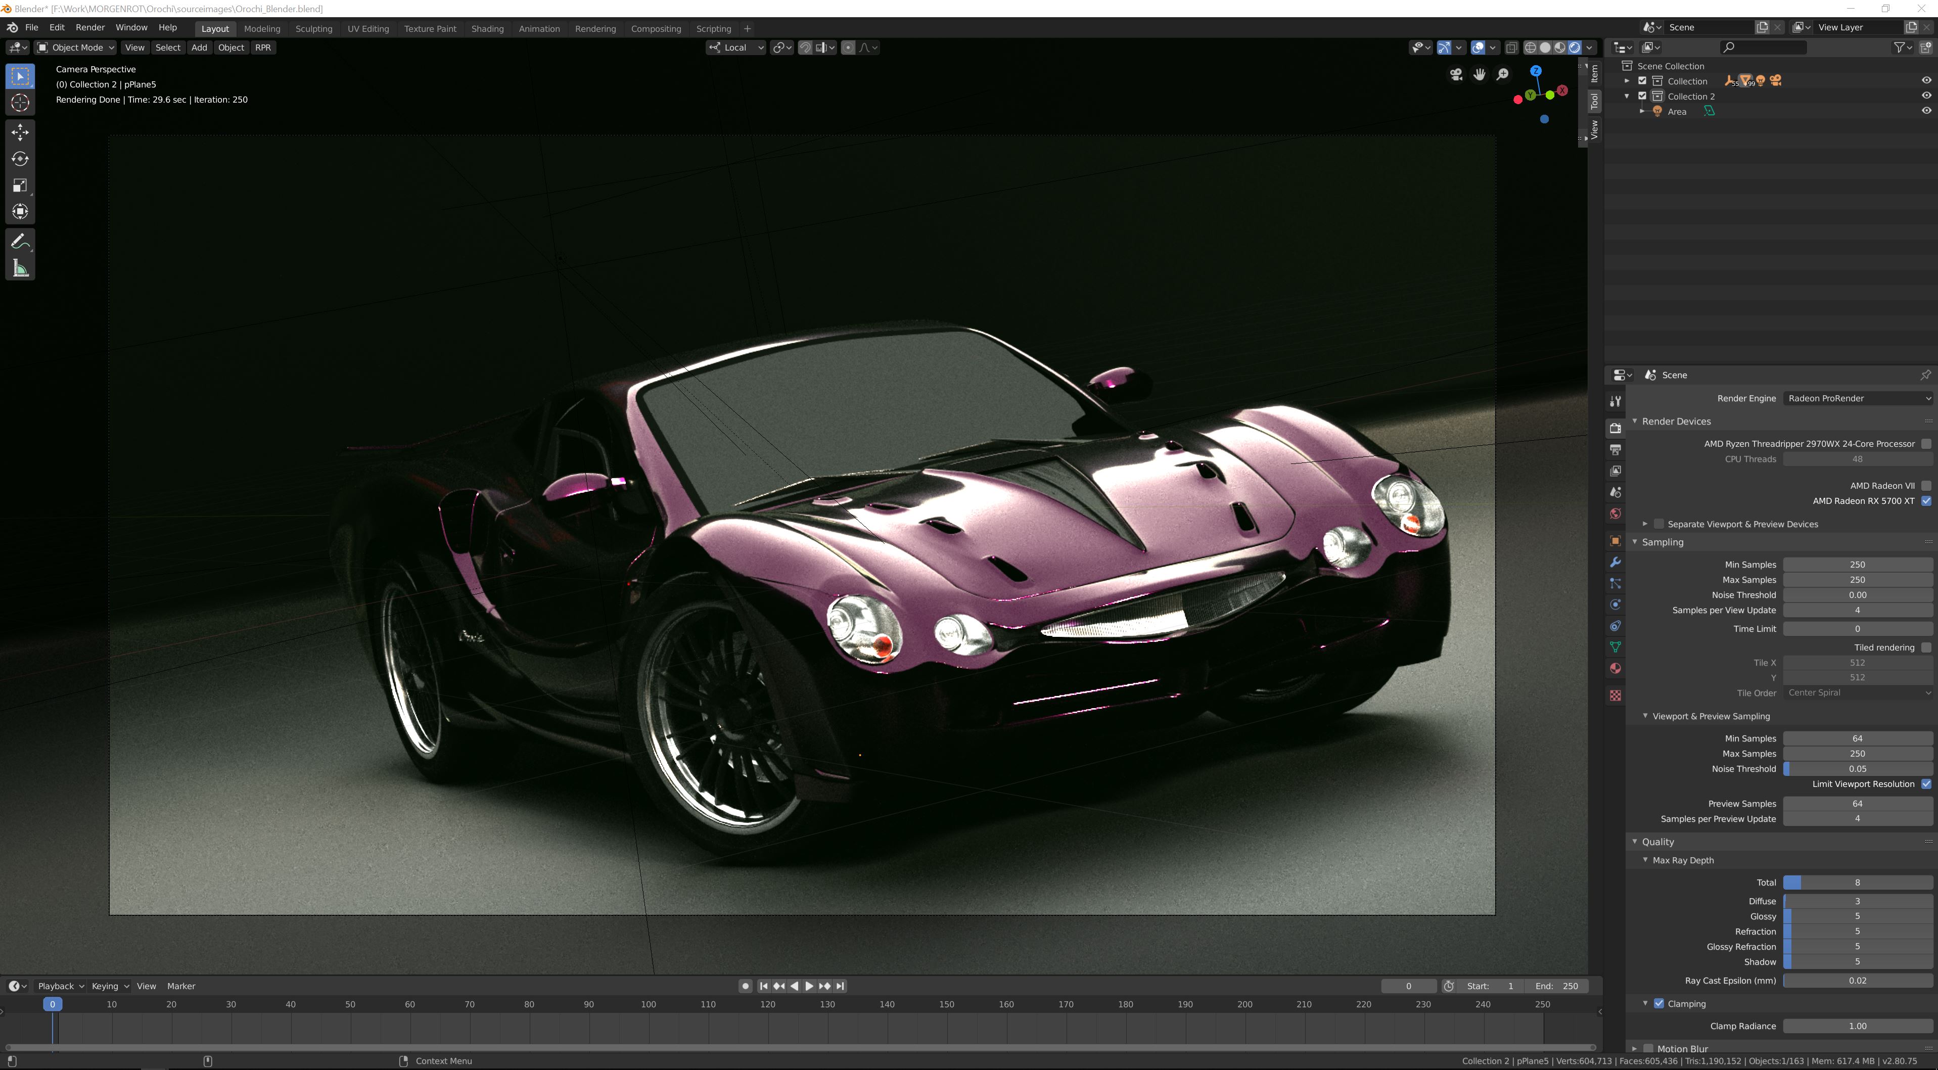
Task: Toggle X-ray view icon in header
Action: click(1511, 48)
